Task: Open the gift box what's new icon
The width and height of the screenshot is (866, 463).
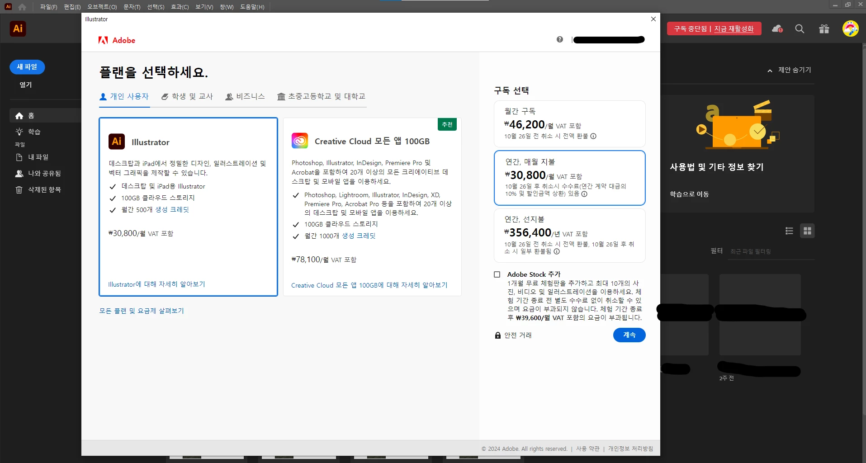Action: point(824,29)
